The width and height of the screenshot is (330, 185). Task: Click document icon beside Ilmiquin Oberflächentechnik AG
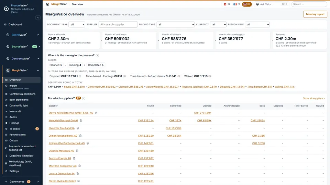tap(88, 143)
